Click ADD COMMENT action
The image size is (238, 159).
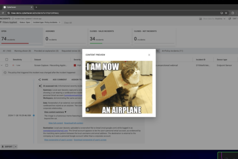click(60, 79)
